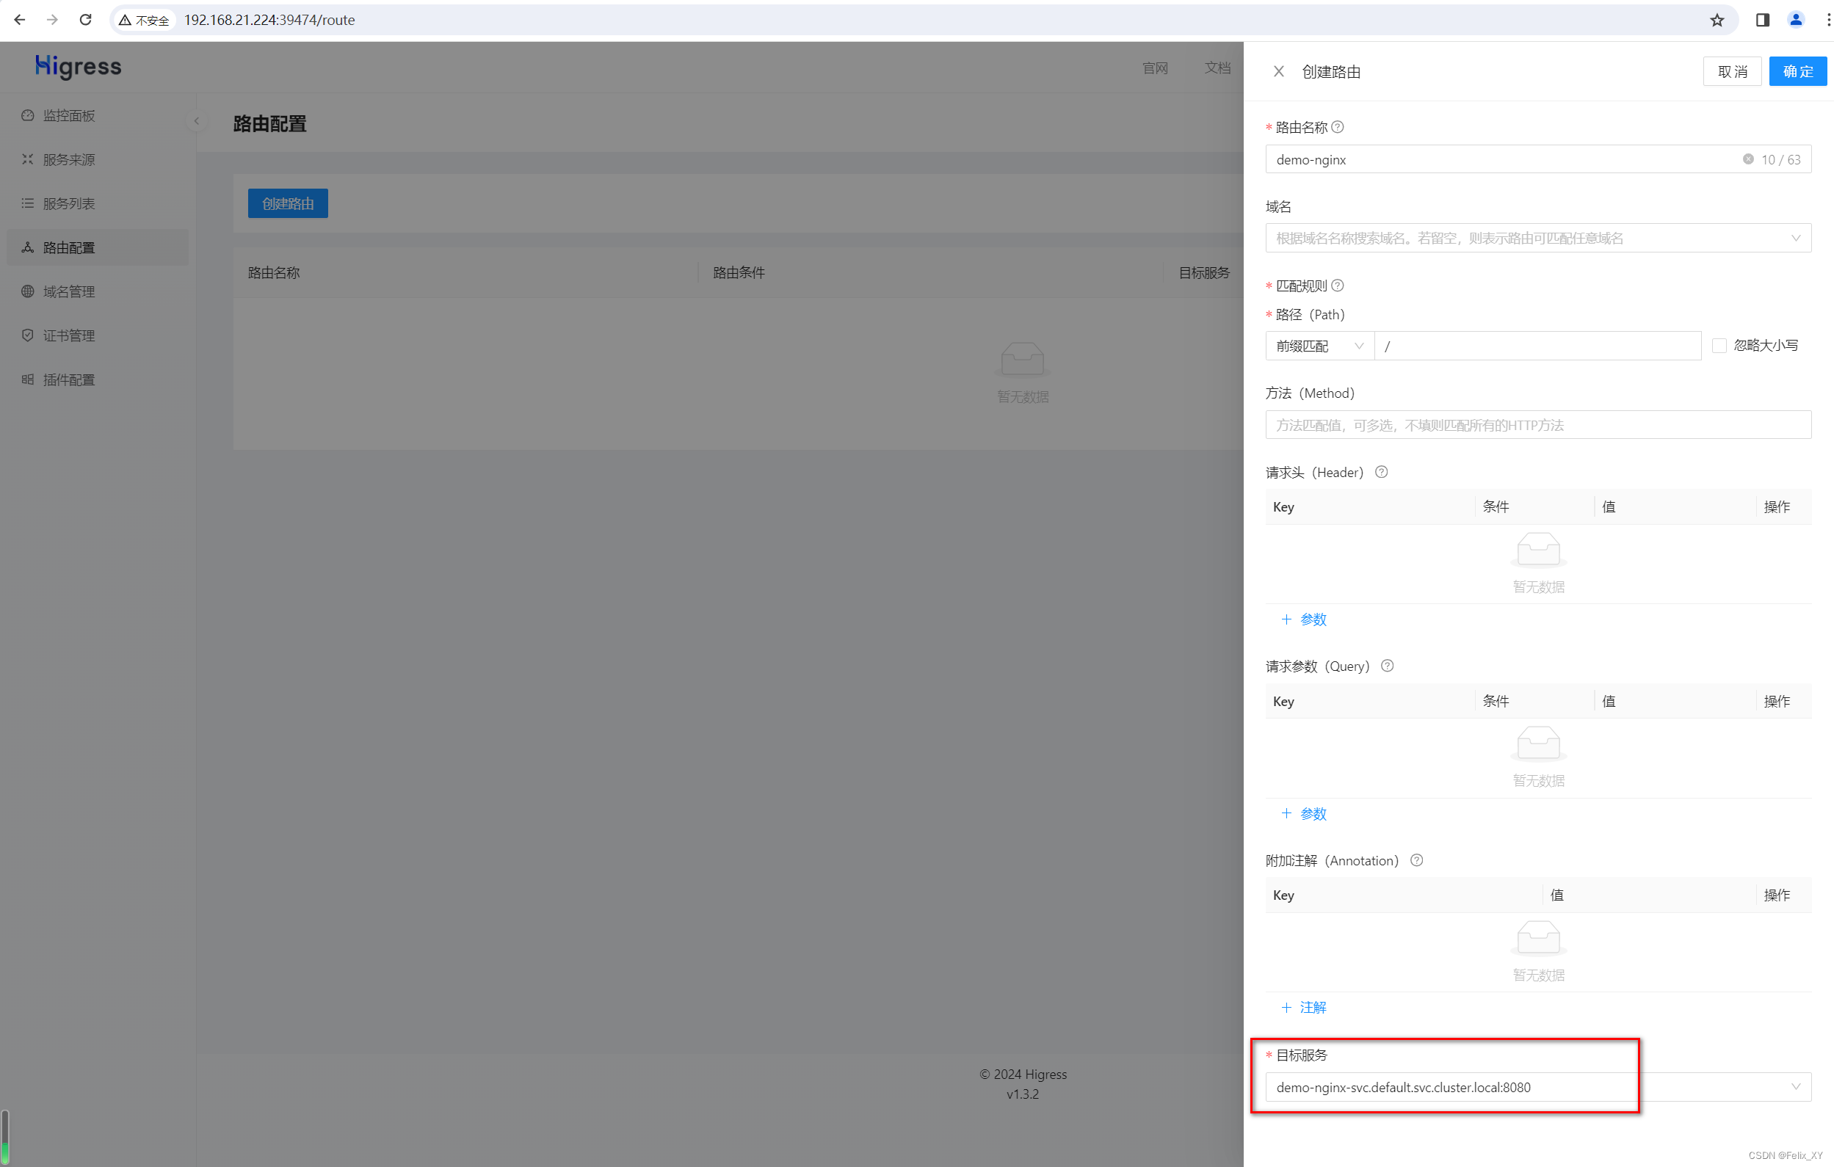Open 插件配置 in the sidebar
Viewport: 1834px width, 1167px height.
point(98,380)
